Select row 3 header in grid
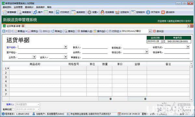 (6, 77)
